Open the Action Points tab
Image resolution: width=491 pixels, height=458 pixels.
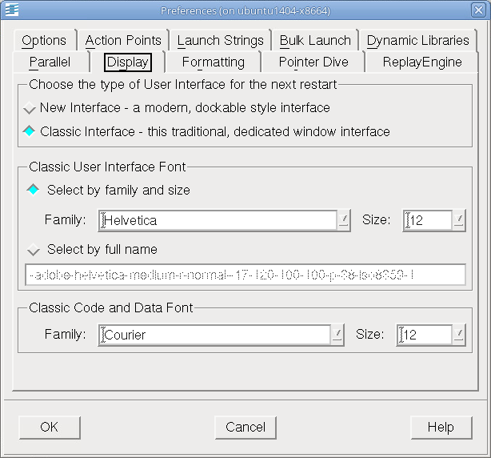[123, 41]
